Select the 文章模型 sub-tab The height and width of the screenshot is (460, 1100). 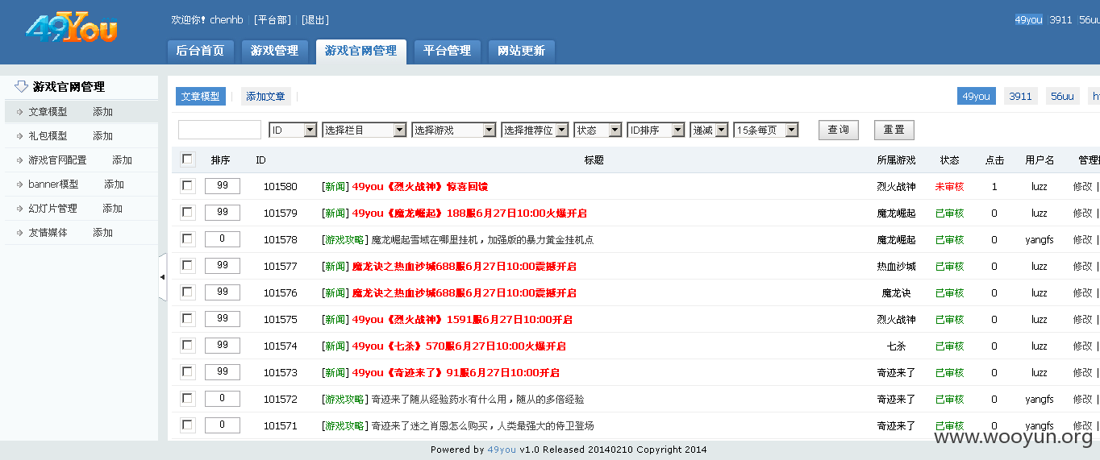tap(201, 97)
